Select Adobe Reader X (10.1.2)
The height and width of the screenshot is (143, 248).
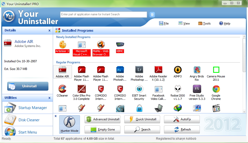[158, 74]
